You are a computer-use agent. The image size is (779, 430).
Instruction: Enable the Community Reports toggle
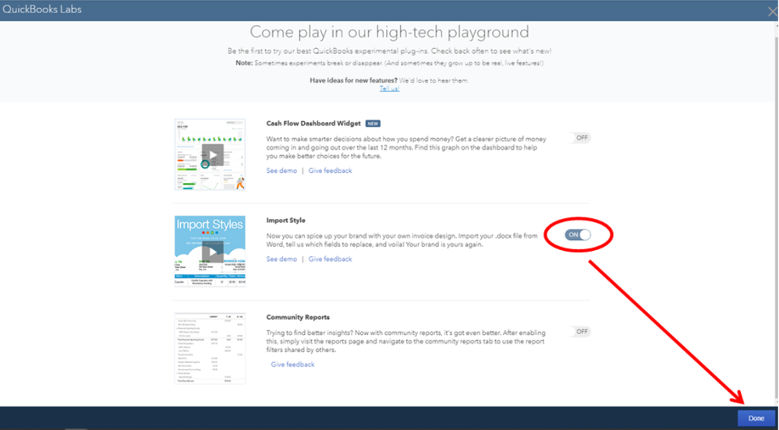click(x=579, y=332)
